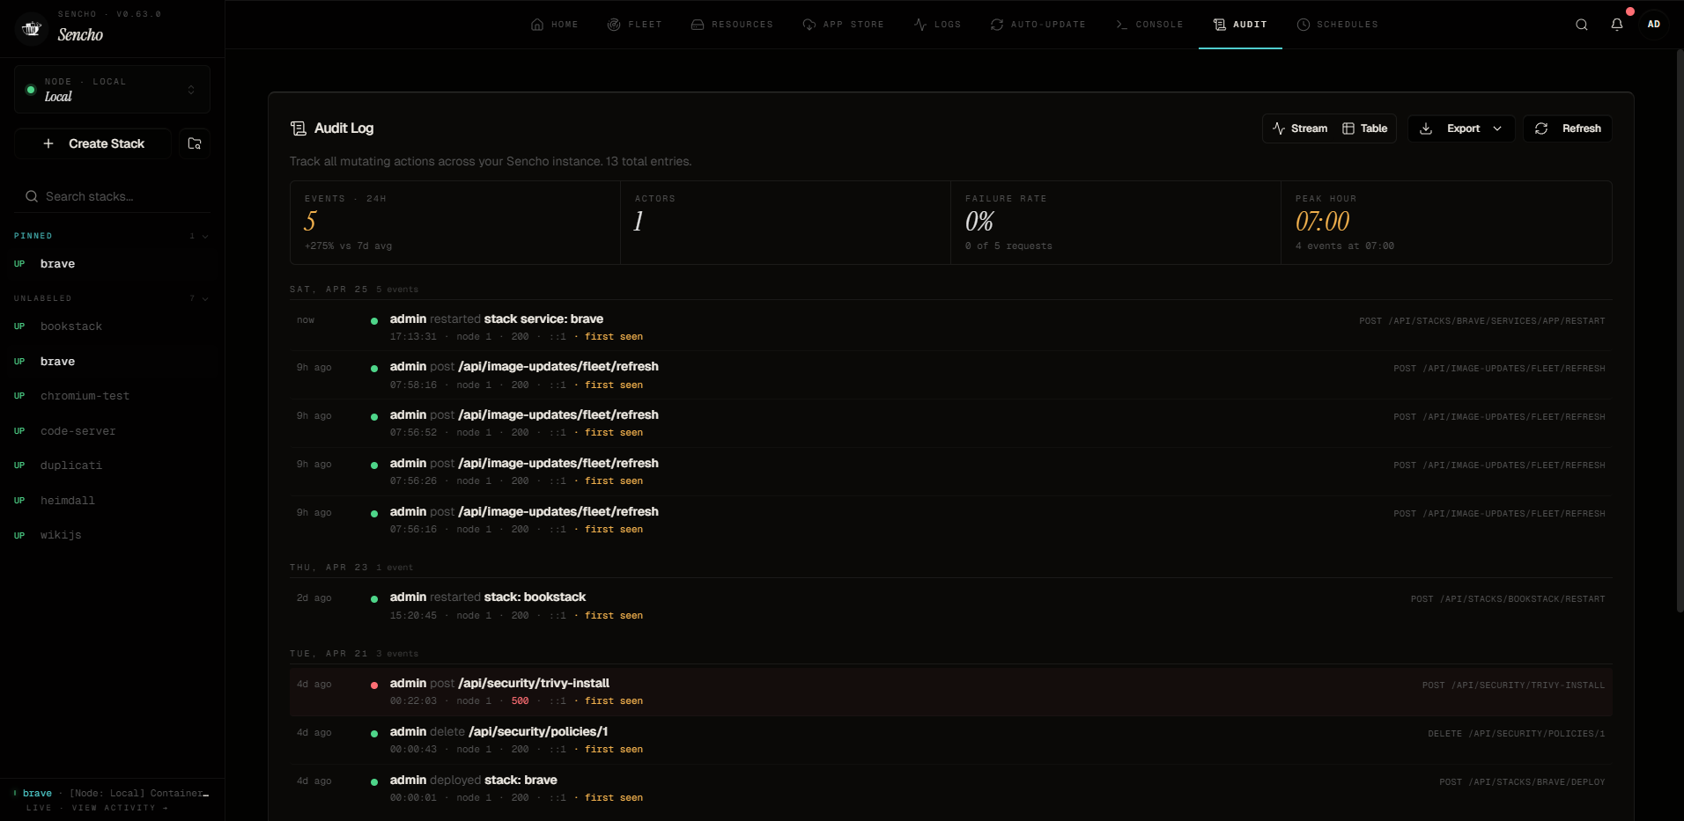Click Create Stack button

click(x=93, y=143)
